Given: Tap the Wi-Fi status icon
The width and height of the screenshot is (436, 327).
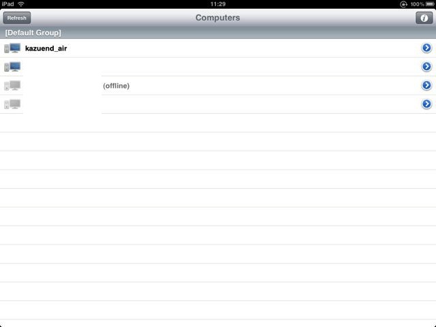Looking at the screenshot, I should click(21, 4).
